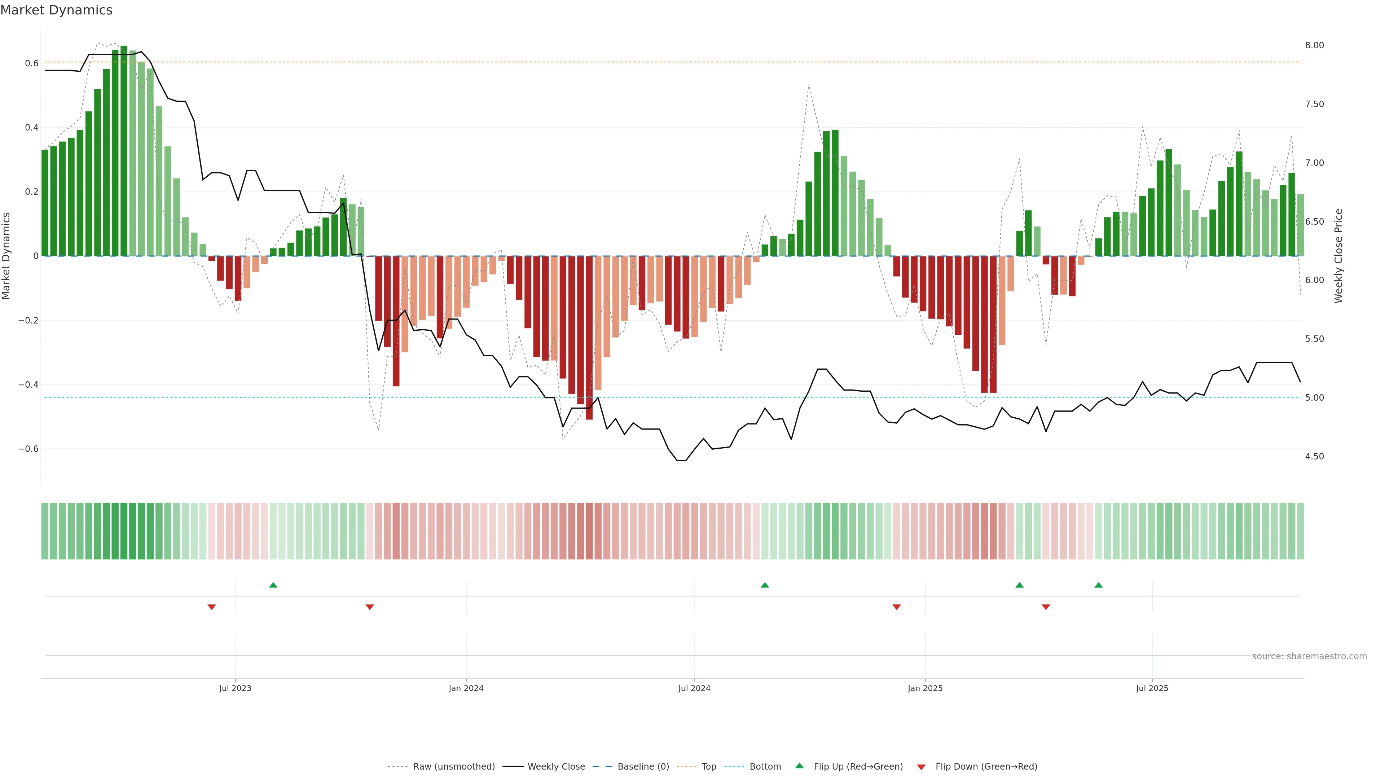Click the first green flip-up triangle after Jul 2023

[x=273, y=585]
